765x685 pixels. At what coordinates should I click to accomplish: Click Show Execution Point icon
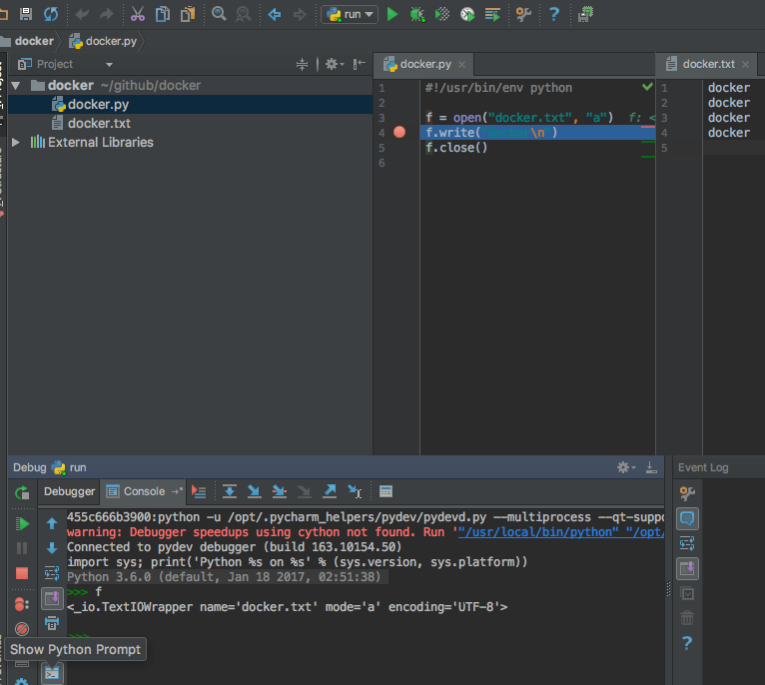(x=199, y=491)
